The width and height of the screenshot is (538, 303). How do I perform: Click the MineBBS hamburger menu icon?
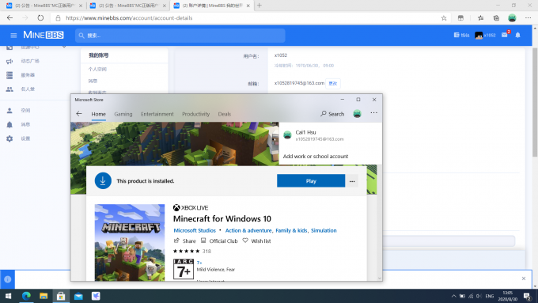tap(13, 36)
